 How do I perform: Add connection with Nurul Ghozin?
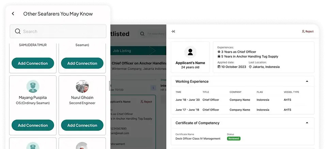tap(82, 125)
